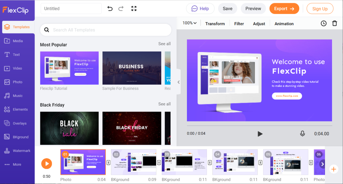Add a new scene with plus button
This screenshot has height=184, width=343.
point(334,169)
